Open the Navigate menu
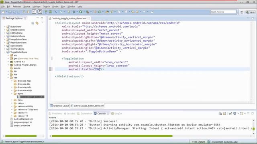Image resolution: width=257 pixels, height=144 pixels. [37, 6]
